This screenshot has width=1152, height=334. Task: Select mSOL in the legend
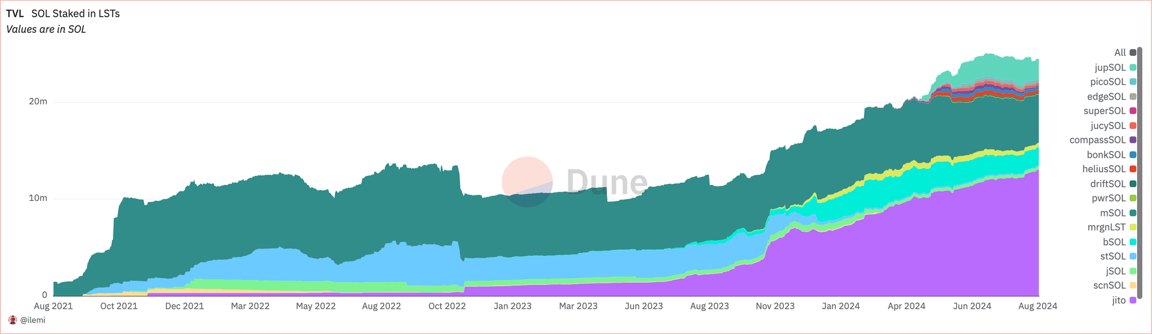[x=1118, y=212]
